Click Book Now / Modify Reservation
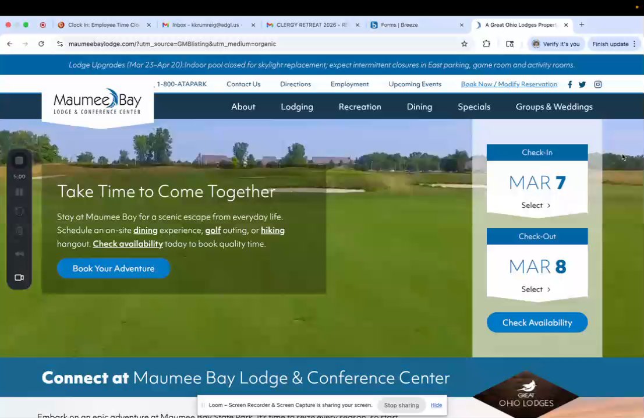 (509, 84)
